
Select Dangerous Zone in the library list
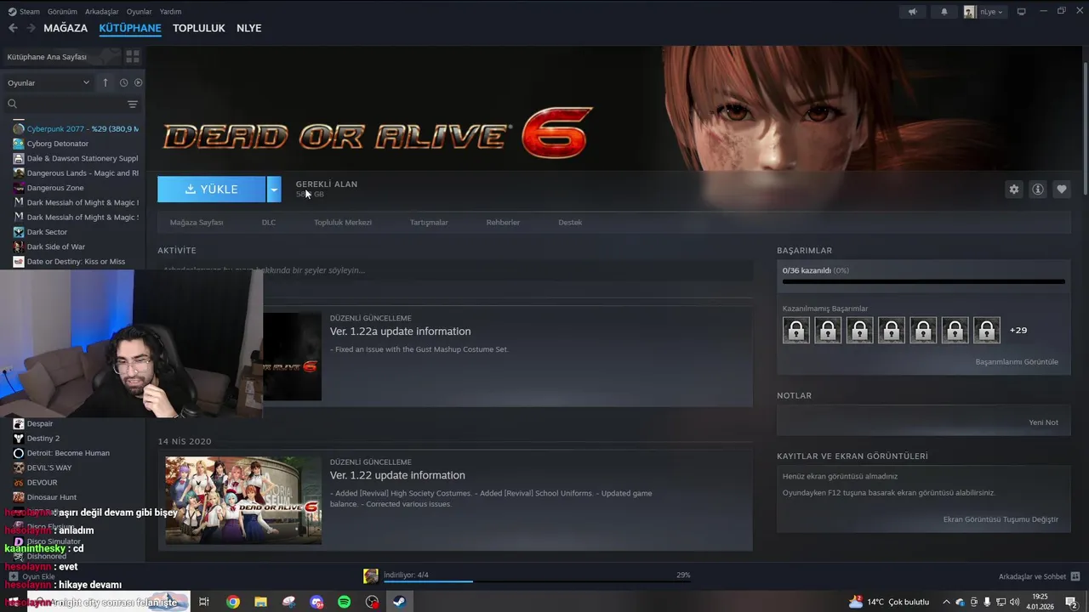click(x=55, y=188)
